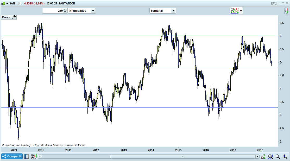
Task: Click the zoom out magnifier icon
Action: click(x=278, y=157)
